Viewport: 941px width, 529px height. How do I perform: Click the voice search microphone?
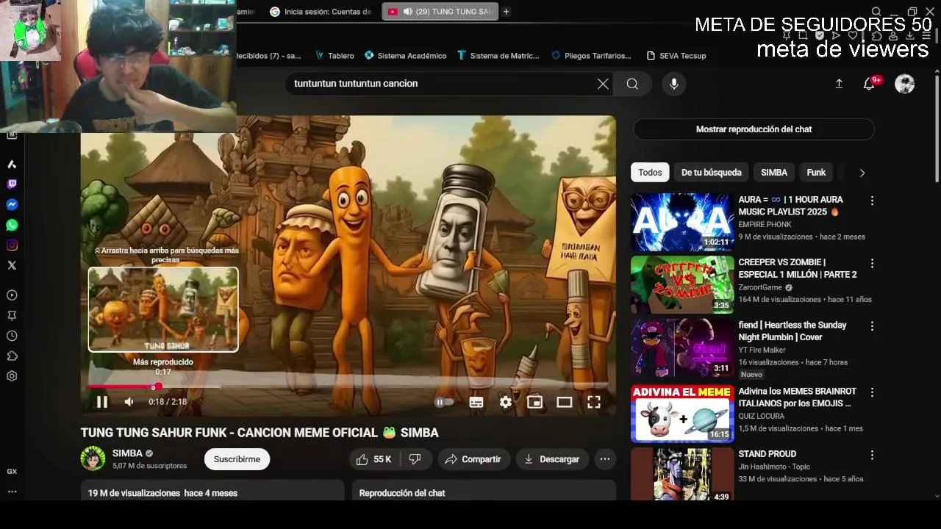(x=674, y=84)
